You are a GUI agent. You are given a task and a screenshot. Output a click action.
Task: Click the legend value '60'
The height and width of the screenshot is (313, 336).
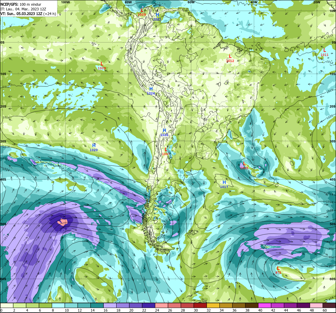click(x=325, y=310)
